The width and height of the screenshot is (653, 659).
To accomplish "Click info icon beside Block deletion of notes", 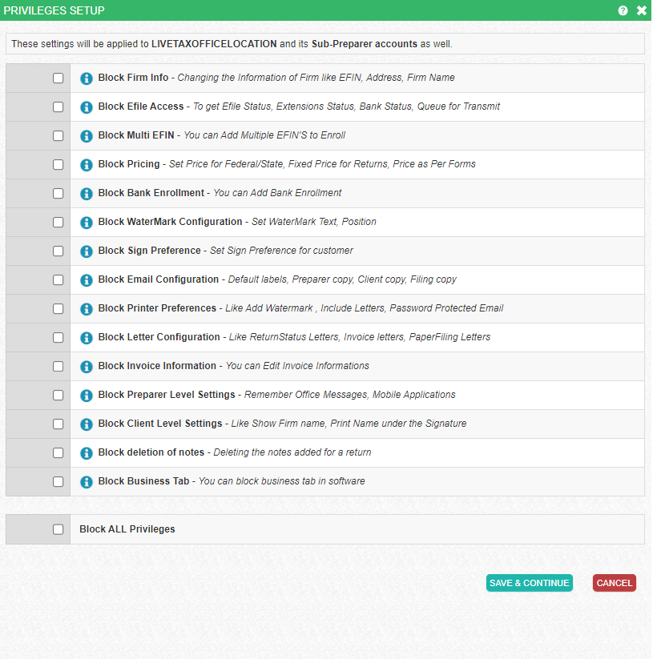I will pyautogui.click(x=87, y=453).
